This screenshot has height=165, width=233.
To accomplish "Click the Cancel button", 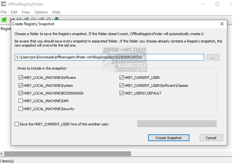I will coord(211,138).
